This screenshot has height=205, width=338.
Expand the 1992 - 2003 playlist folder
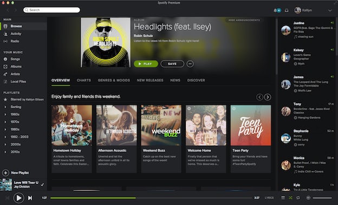click(x=5, y=137)
